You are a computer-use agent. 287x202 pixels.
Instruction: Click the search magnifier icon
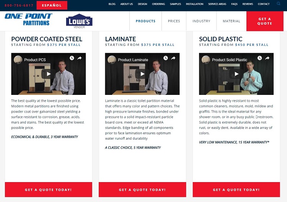pos(279,3)
